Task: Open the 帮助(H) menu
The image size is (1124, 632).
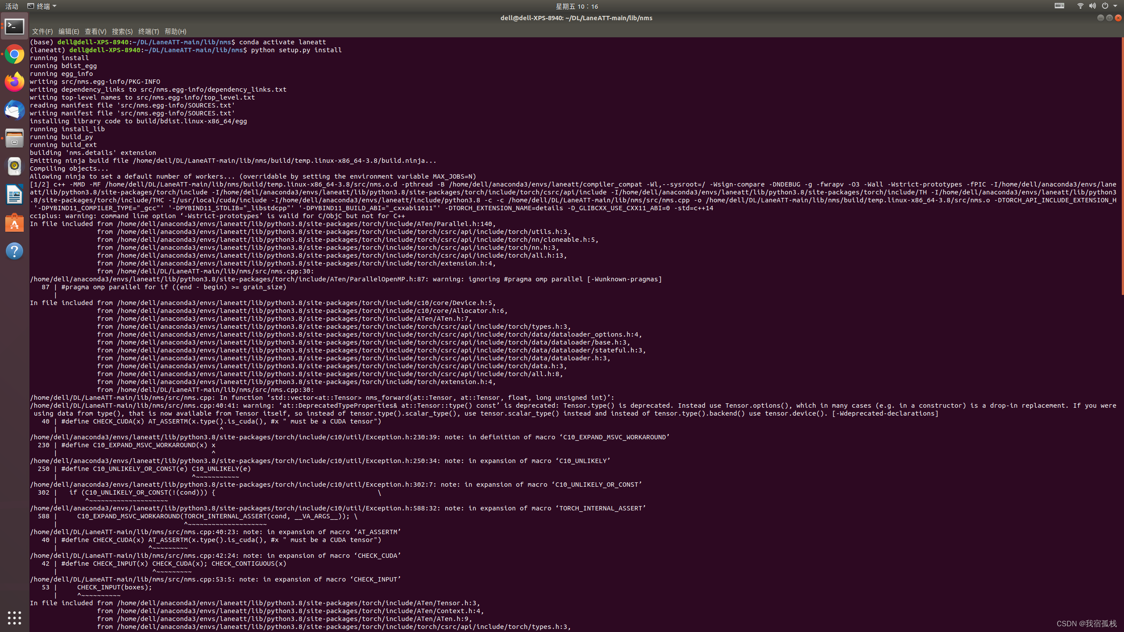Action: 175,32
